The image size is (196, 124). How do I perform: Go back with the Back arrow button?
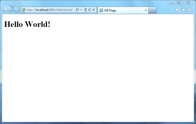click(x=7, y=10)
